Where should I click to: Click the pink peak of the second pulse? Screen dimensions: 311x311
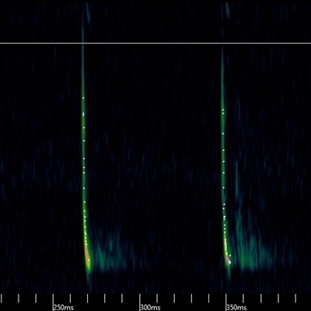point(228,260)
